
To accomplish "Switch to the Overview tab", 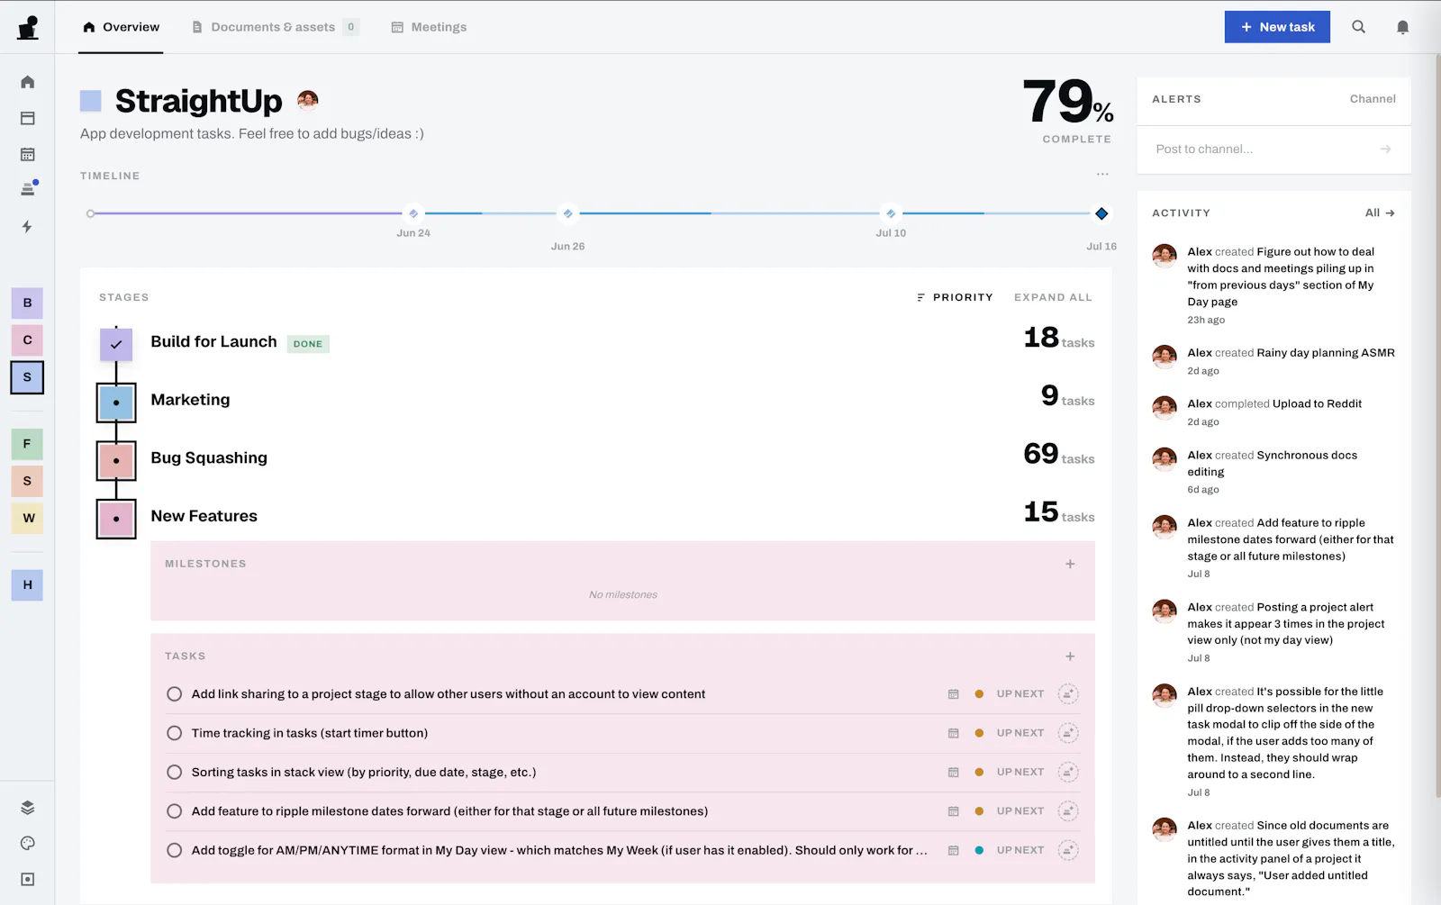I will 121,27.
